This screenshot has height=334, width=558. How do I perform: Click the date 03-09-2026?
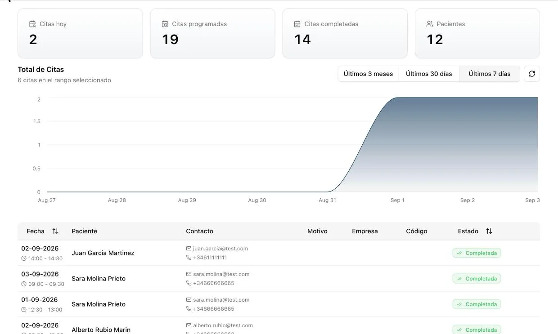click(40, 274)
